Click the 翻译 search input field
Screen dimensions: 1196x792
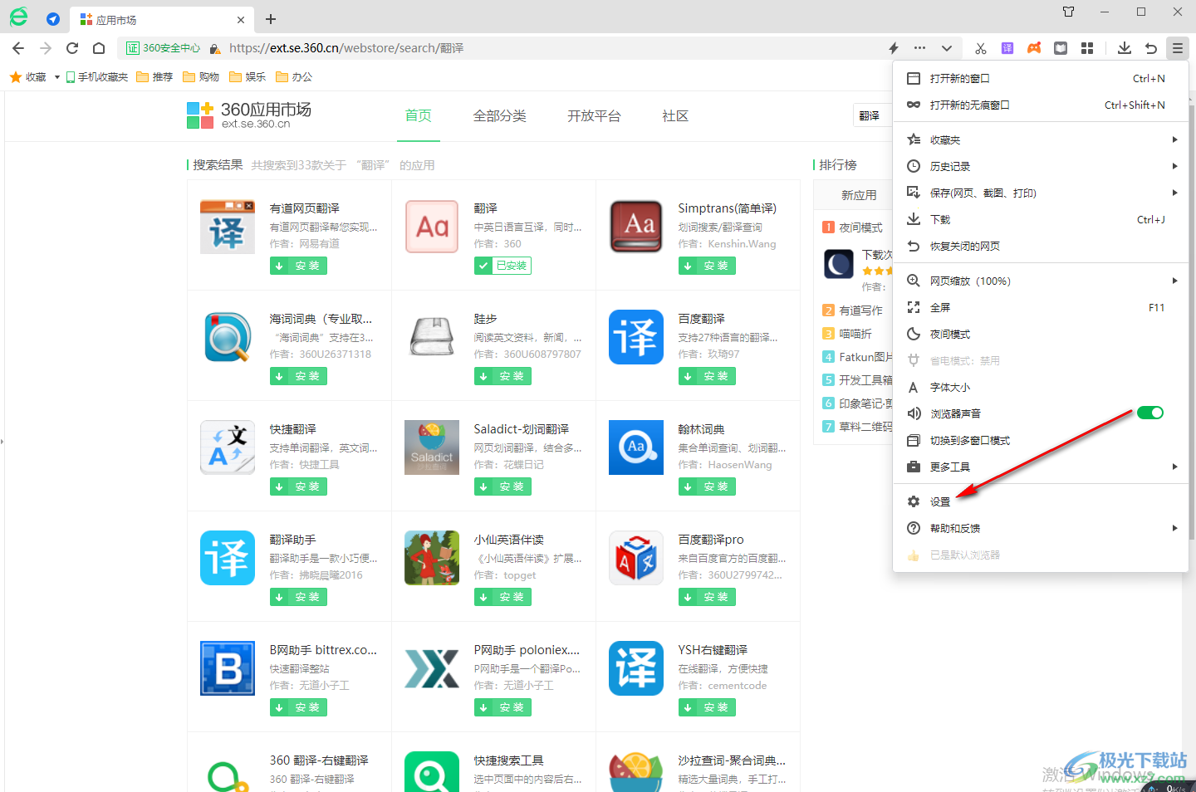point(872,115)
